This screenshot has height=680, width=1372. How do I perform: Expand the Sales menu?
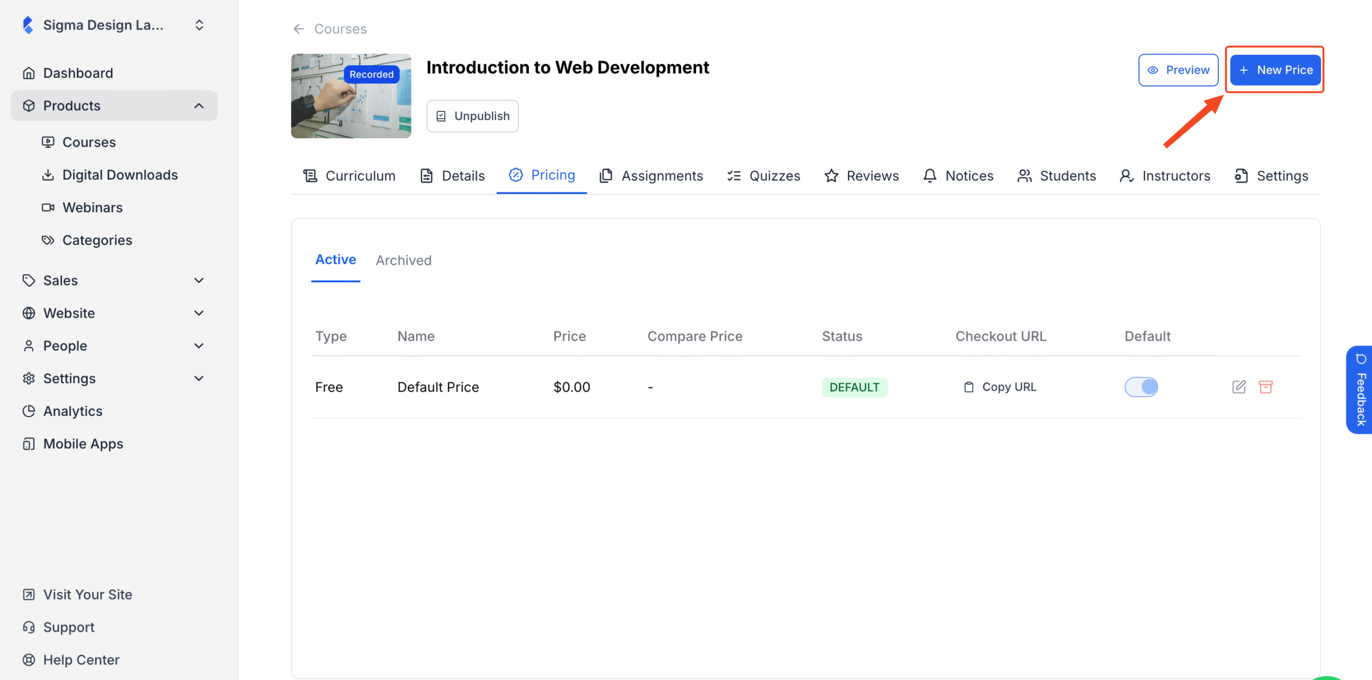click(199, 280)
